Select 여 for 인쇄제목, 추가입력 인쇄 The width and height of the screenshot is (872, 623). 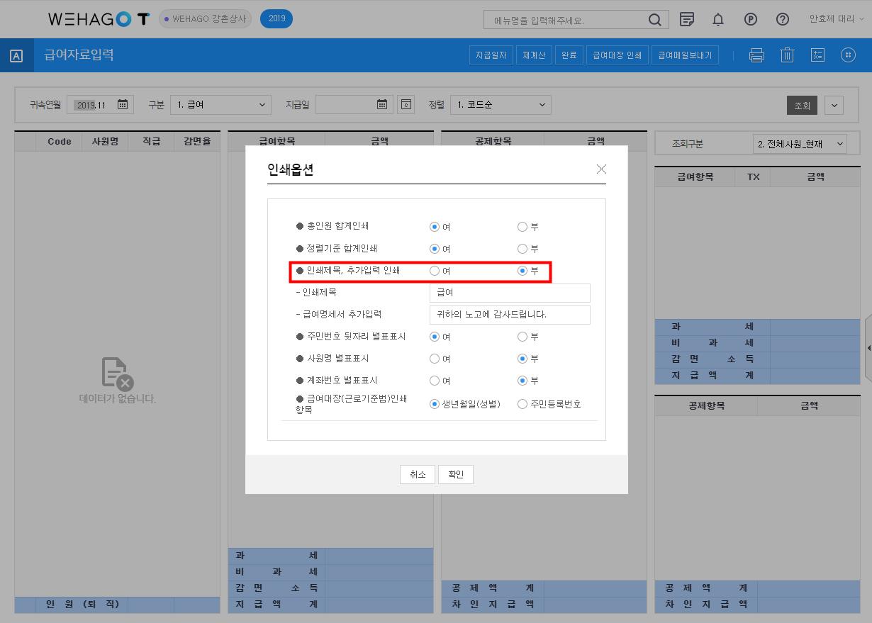click(x=435, y=271)
